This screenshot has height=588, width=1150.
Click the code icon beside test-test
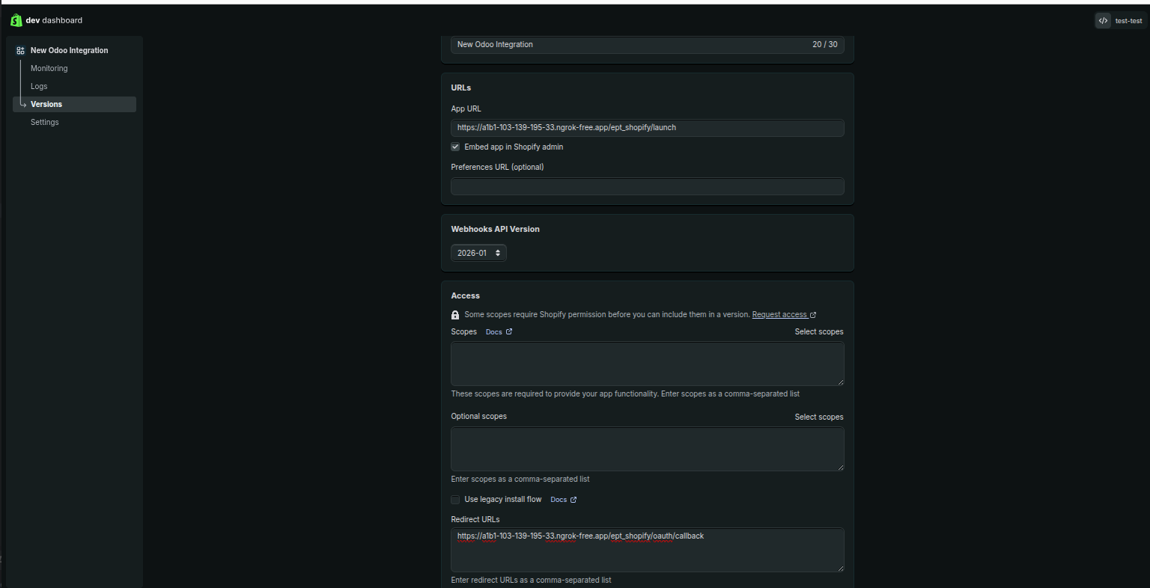pyautogui.click(x=1103, y=20)
